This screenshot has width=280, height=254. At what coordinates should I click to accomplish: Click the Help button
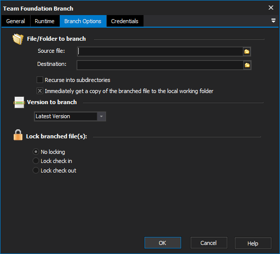[x=253, y=243]
